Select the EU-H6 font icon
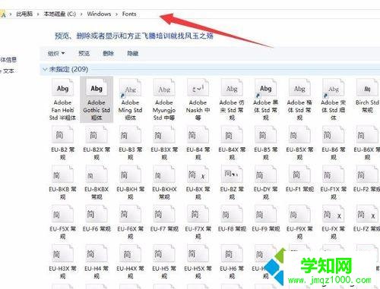380x289 pixels. 232,253
